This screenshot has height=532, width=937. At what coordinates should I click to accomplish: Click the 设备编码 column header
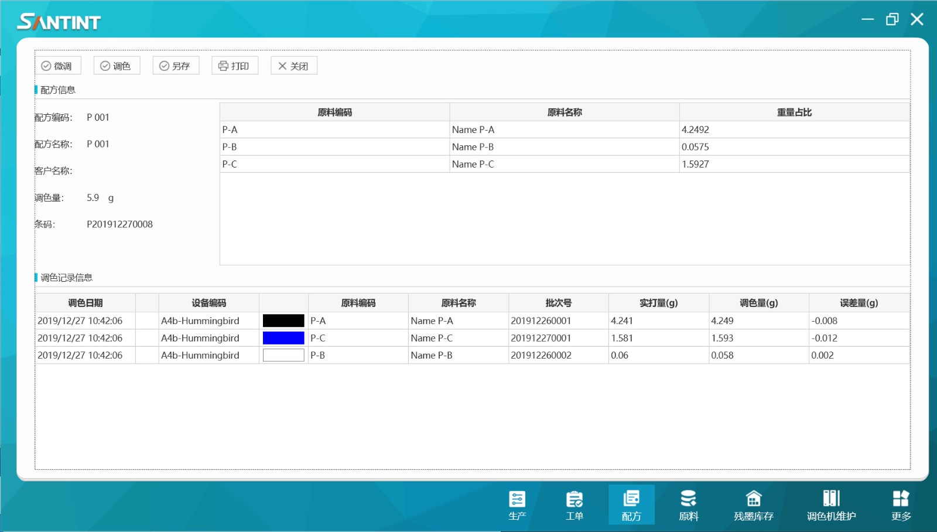tap(209, 303)
